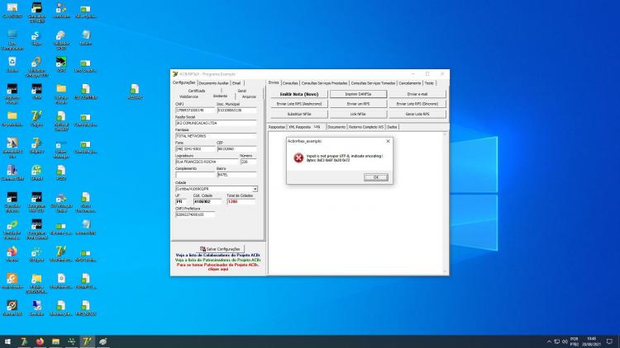This screenshot has width=620, height=348.
Task: Open the Documento Auxiliar tab
Action: coord(213,83)
